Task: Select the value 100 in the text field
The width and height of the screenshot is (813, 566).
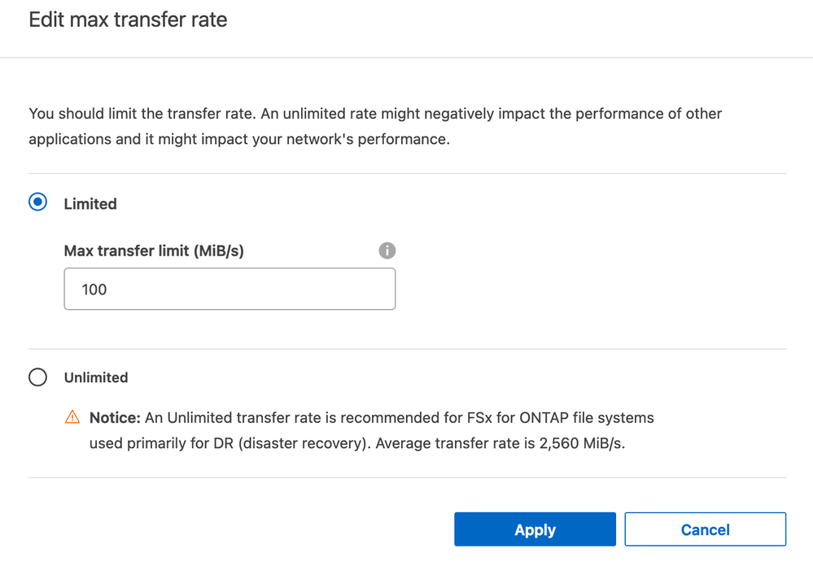Action: (95, 289)
